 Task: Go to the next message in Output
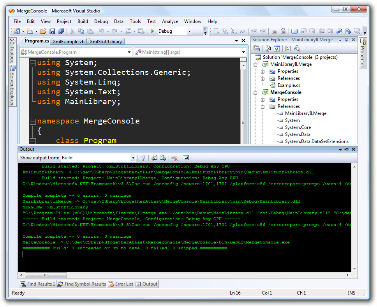(x=163, y=158)
